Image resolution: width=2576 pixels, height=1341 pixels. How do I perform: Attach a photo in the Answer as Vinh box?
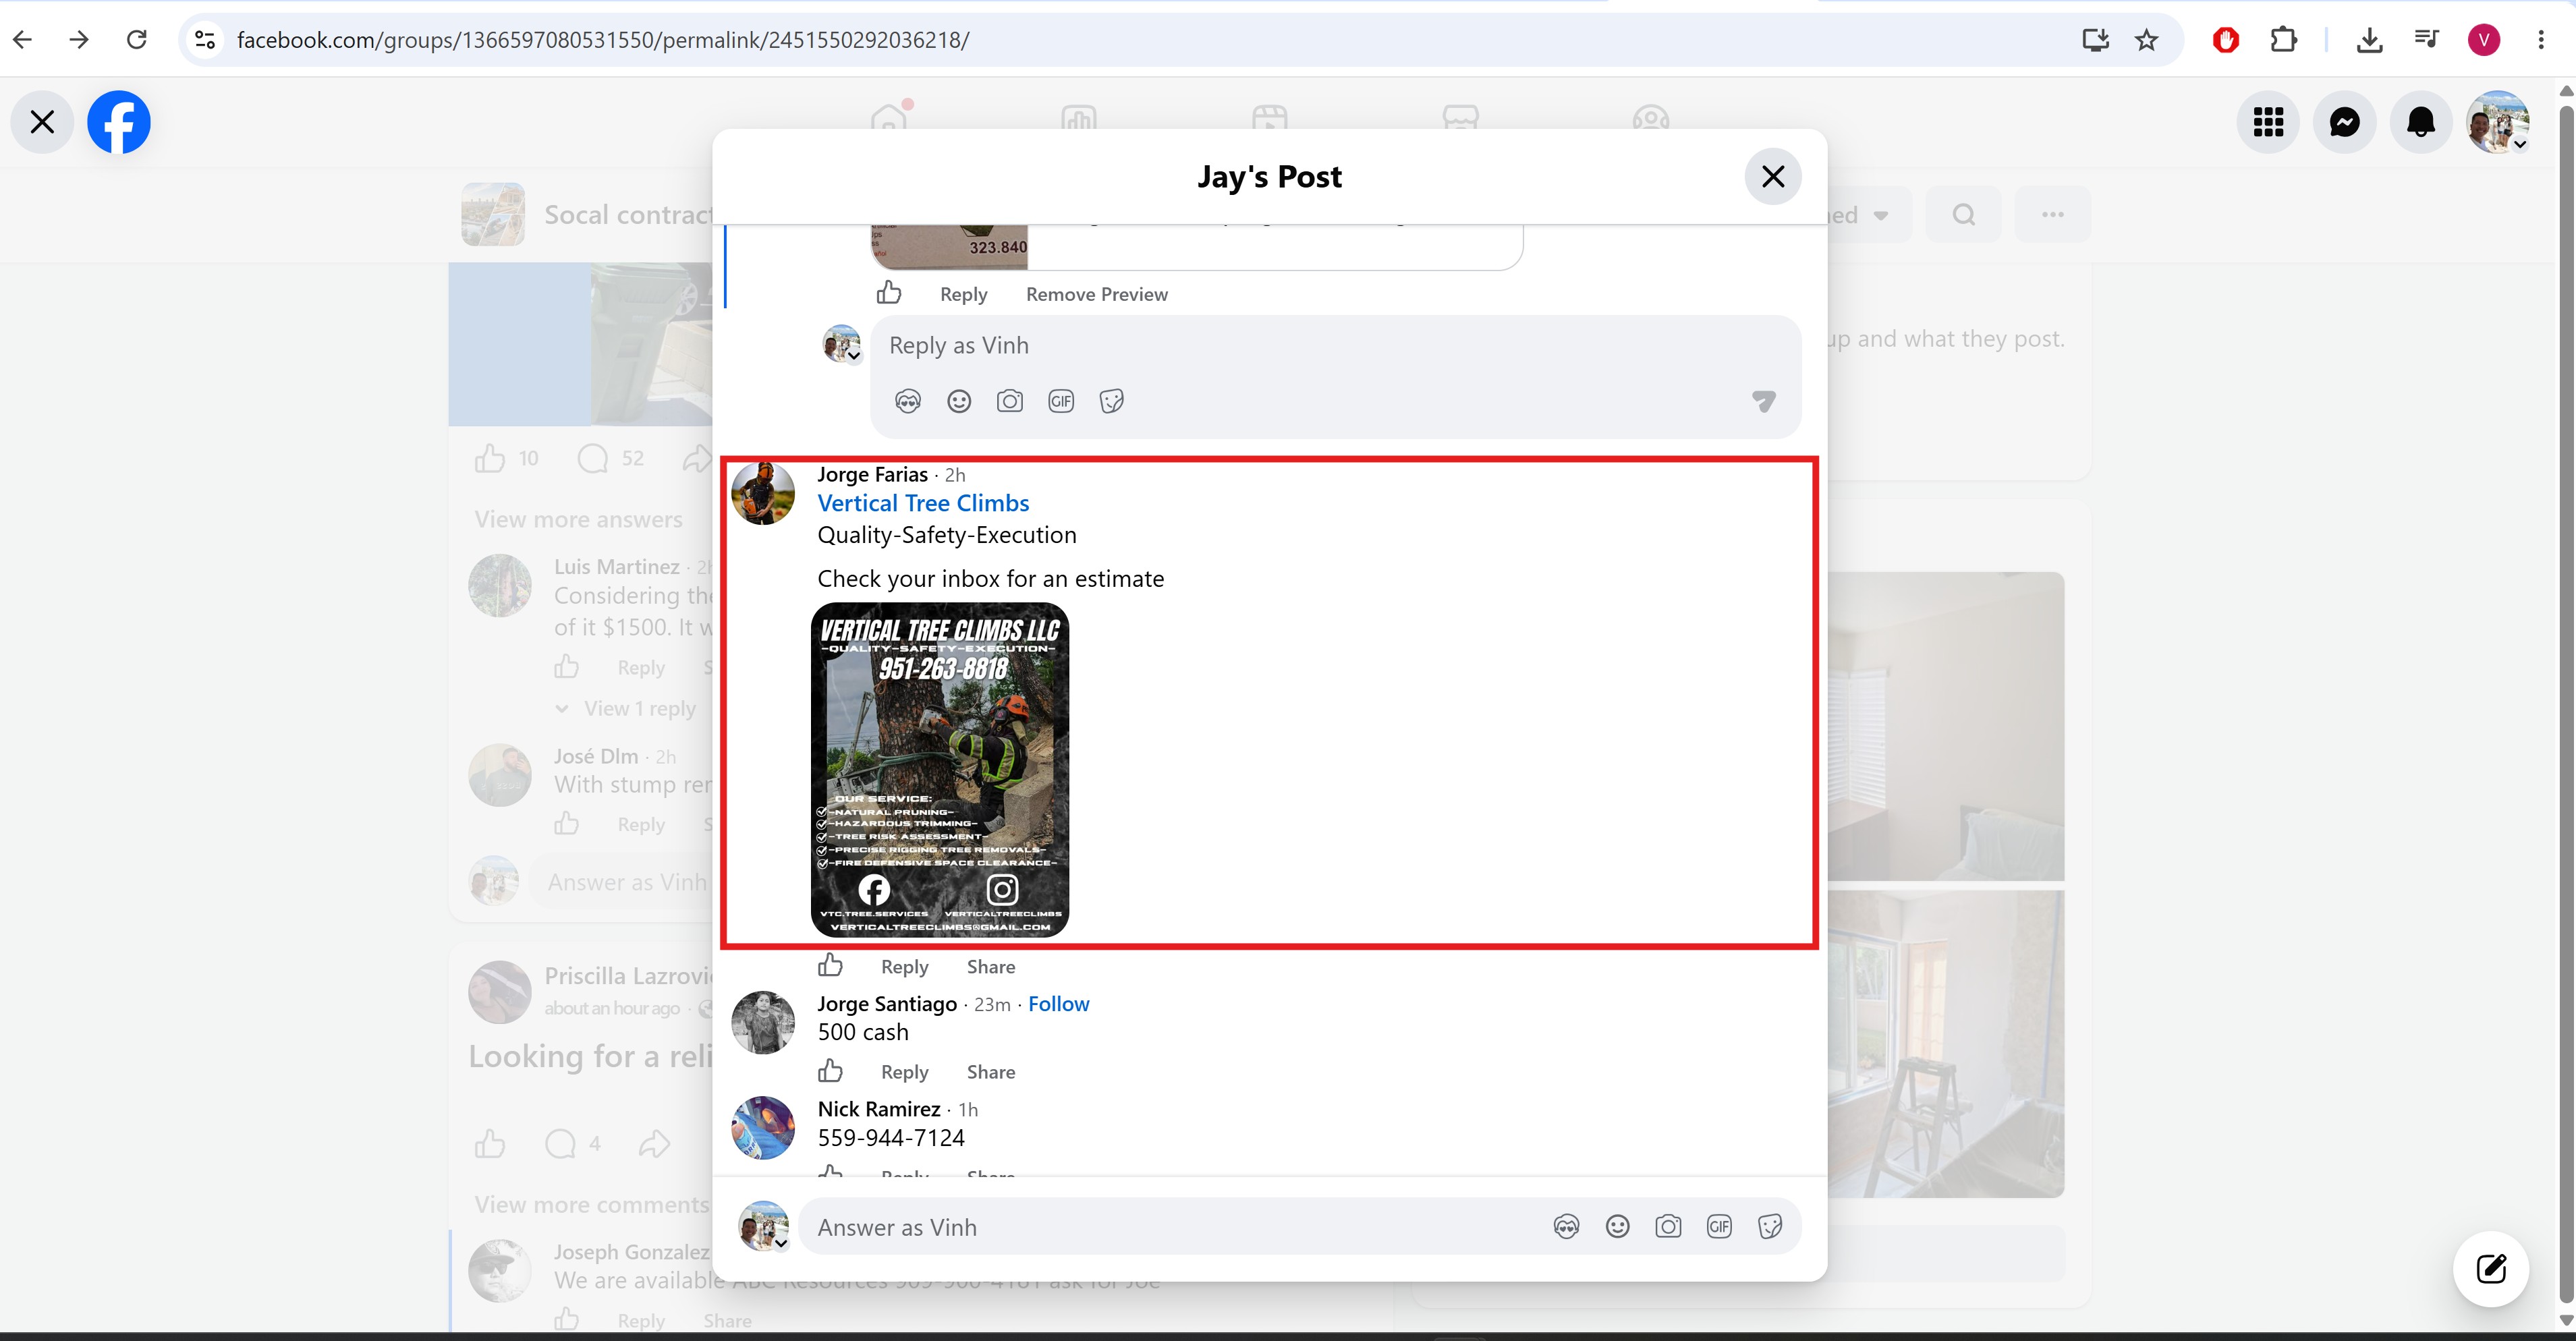[x=1668, y=1227]
